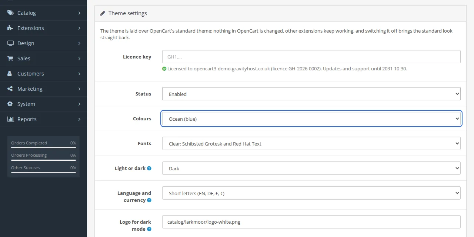Viewport: 474px width, 237px height.
Task: Click the Marketing share icon
Action: pos(10,89)
